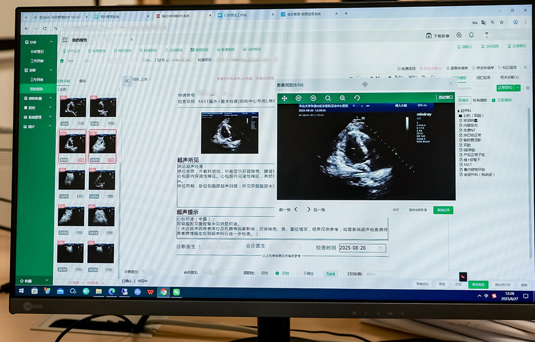Click the 下载影像 download icon
Image resolution: width=535 pixels, height=342 pixels.
(x=429, y=35)
